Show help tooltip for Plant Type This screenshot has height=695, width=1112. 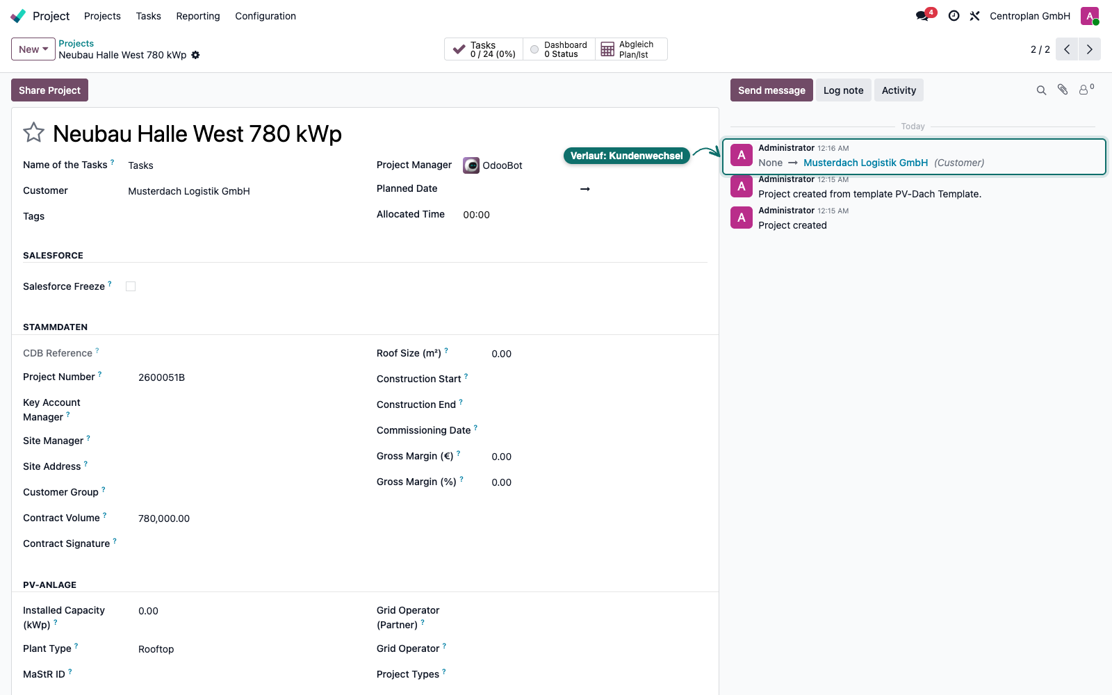76,646
